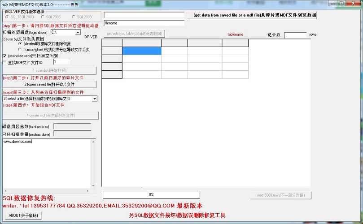This screenshot has height=224, width=363.
Task: Close the MDF finder window
Action: coord(354,4)
